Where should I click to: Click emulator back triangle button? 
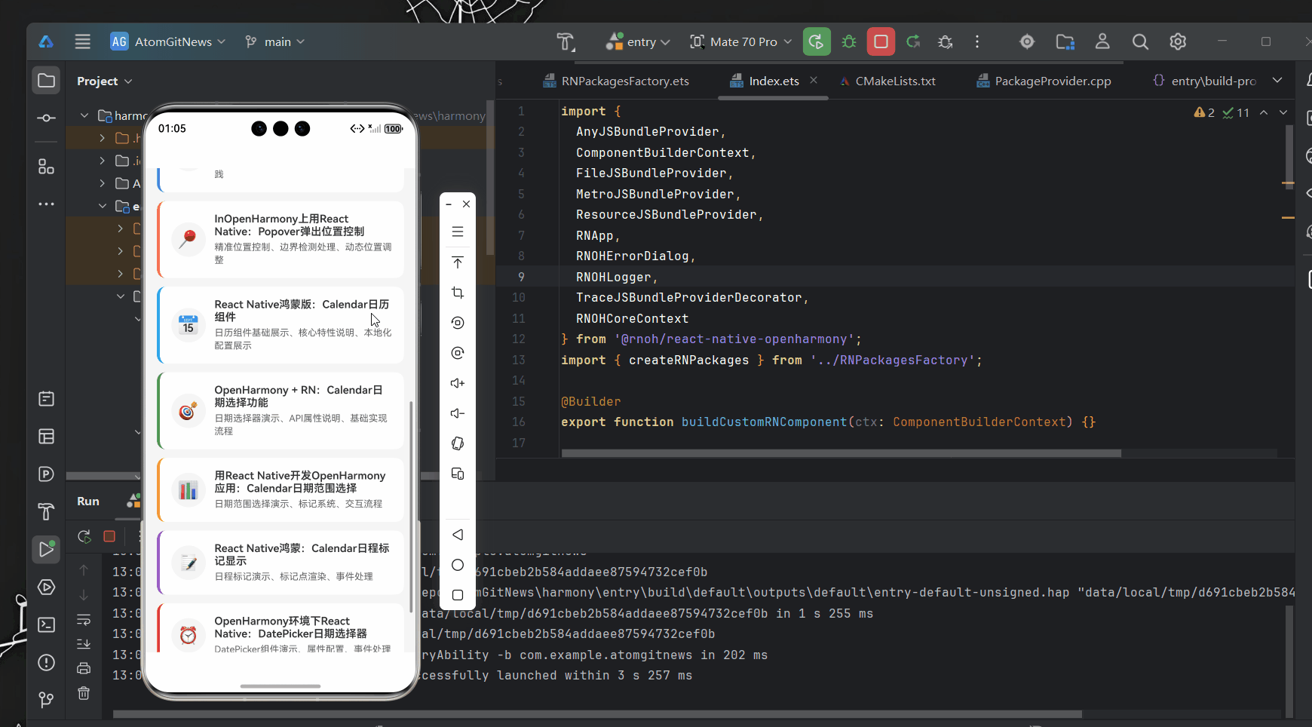pos(458,535)
